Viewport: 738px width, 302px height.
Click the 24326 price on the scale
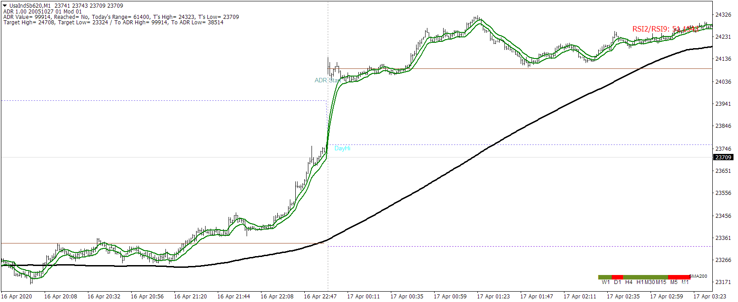tap(723, 15)
